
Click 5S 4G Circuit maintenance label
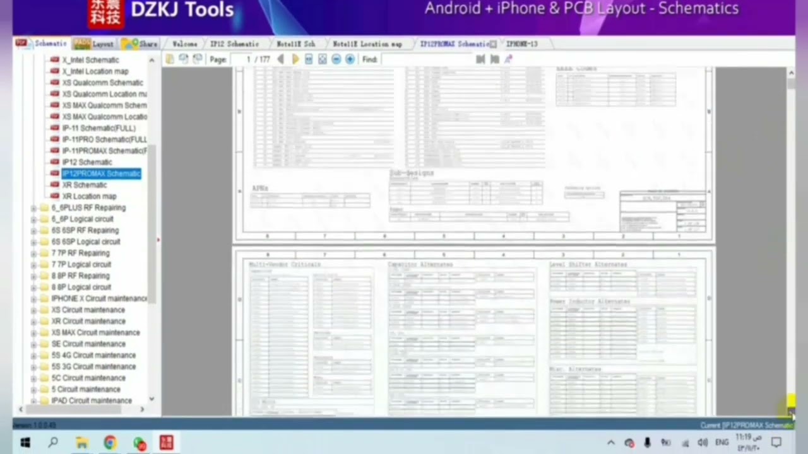tap(93, 355)
